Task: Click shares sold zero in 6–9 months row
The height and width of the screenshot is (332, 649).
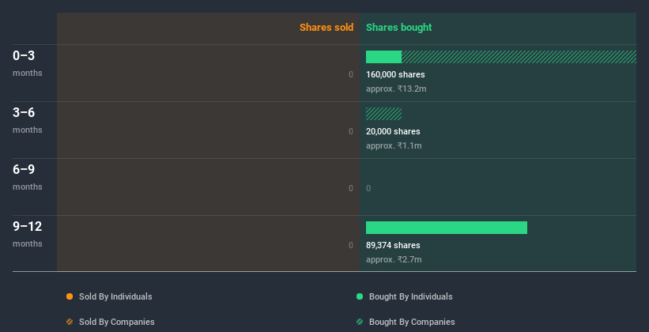Action: (x=351, y=188)
